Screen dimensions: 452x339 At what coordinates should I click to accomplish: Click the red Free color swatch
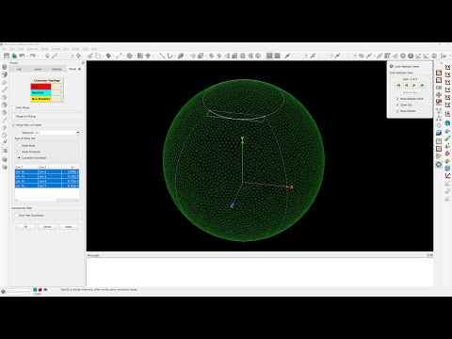coord(40,87)
